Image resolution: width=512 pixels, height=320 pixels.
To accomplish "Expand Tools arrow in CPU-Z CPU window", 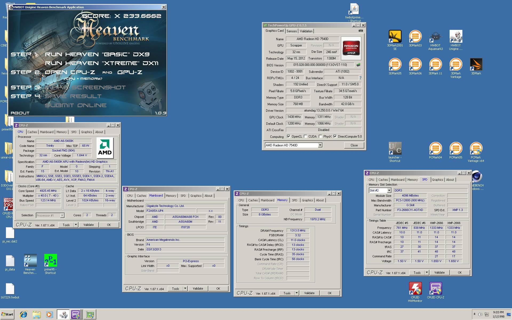I will click(76, 225).
